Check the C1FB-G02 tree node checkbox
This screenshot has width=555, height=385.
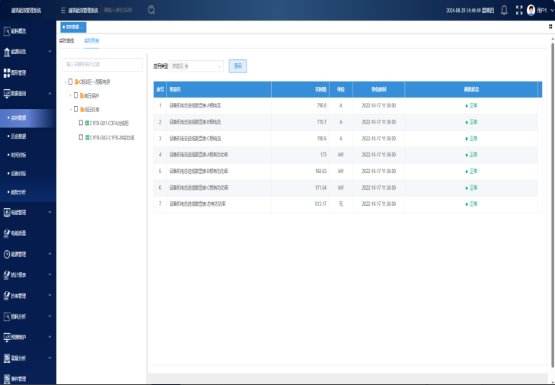(x=81, y=137)
